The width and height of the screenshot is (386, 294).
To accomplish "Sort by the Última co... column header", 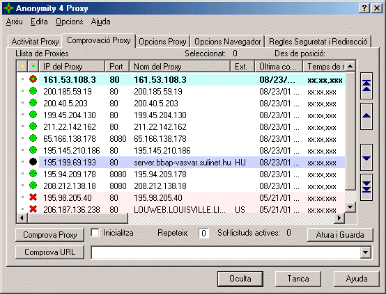I will tap(279, 66).
